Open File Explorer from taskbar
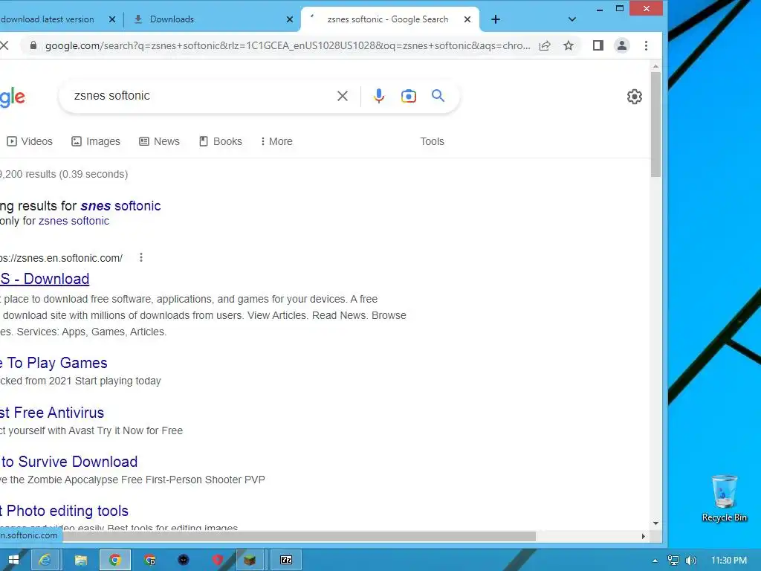 pyautogui.click(x=80, y=560)
